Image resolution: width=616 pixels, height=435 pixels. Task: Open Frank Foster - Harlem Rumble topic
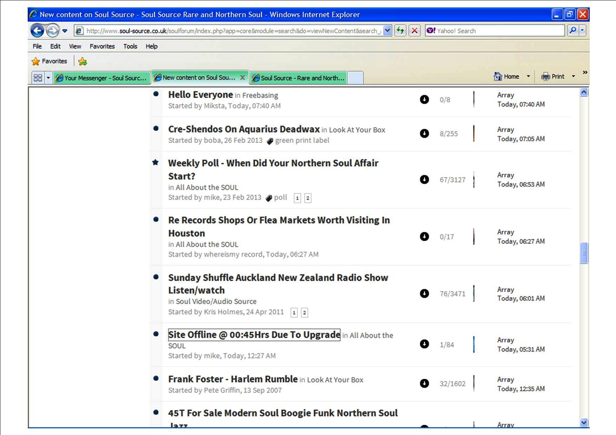[x=233, y=379]
